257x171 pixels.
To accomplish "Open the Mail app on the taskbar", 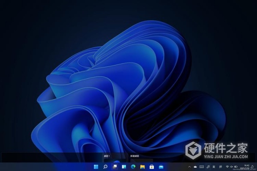I will [161, 167].
